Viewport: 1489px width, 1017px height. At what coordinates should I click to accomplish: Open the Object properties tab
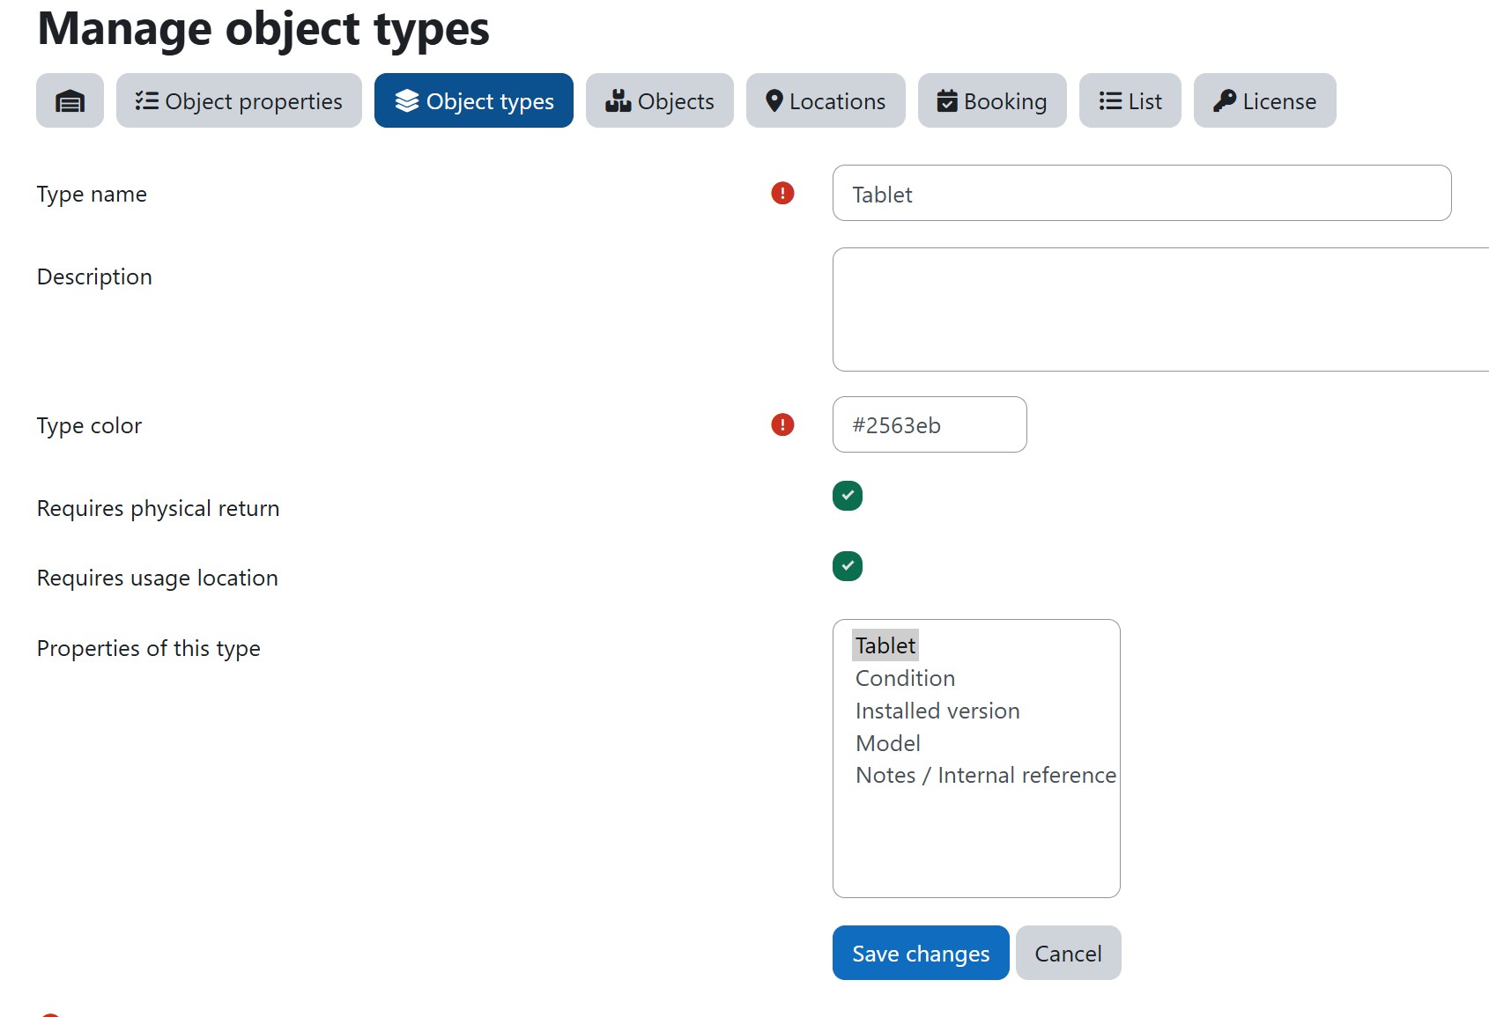click(x=239, y=101)
